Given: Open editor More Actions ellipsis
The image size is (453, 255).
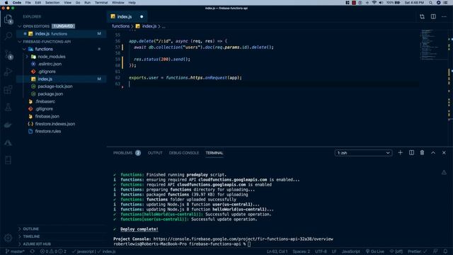Looking at the screenshot, I should point(444,16).
